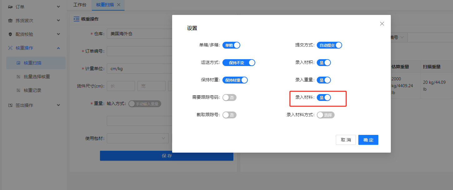Open the 计量单位 cm/kg dropdown
Viewport: 453px width, 190px height.
(139, 69)
